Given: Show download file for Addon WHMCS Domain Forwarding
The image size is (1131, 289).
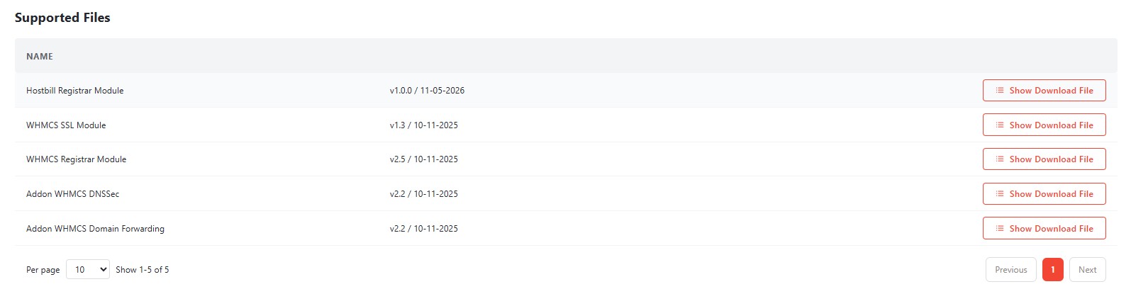Looking at the screenshot, I should tap(1044, 229).
